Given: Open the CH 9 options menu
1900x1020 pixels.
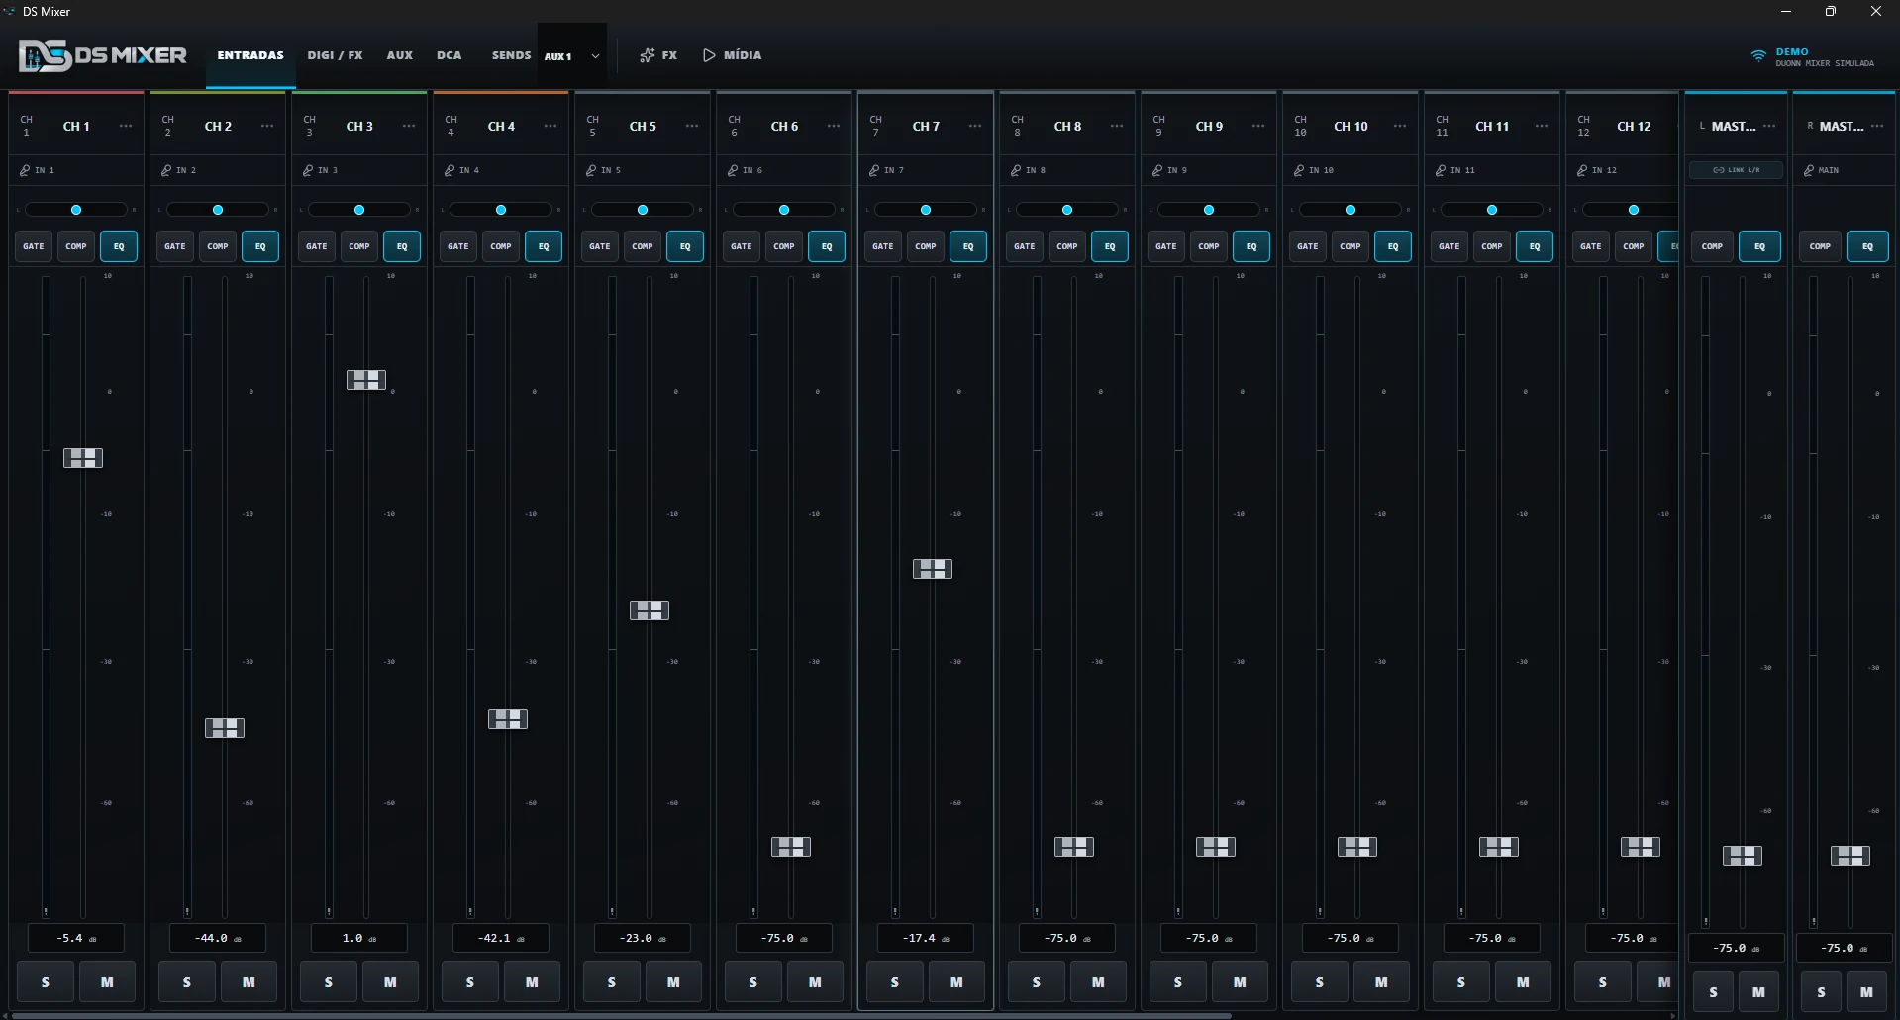Looking at the screenshot, I should (x=1258, y=126).
